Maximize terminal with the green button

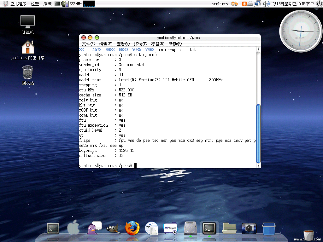coord(97,37)
